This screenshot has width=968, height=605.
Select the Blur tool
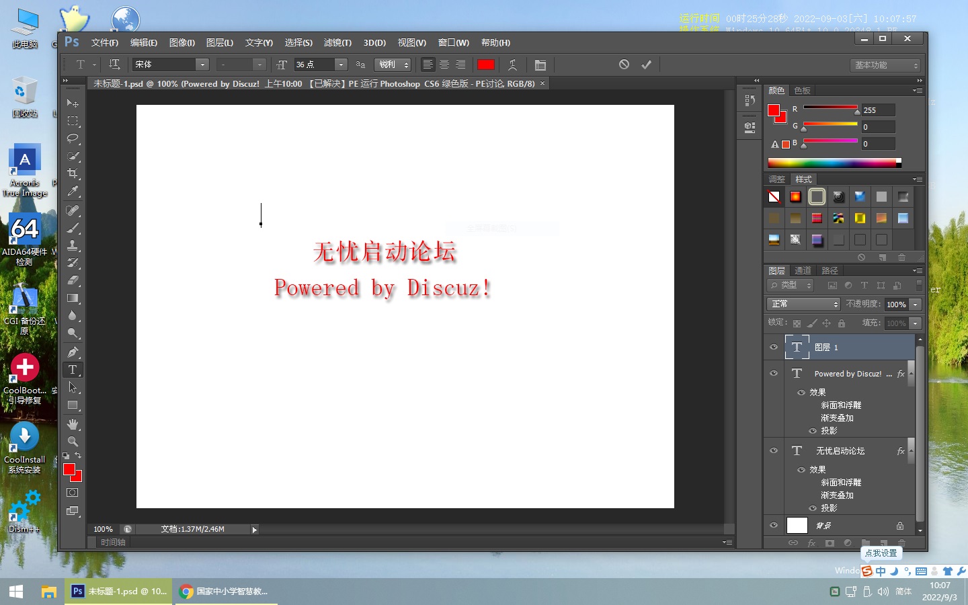point(73,315)
